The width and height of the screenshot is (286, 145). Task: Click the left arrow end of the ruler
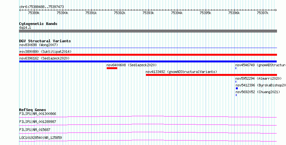tap(20, 10)
